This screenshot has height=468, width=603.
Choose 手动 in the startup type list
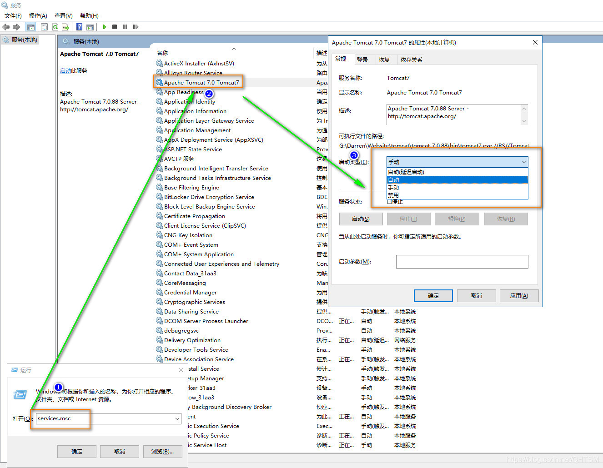457,187
